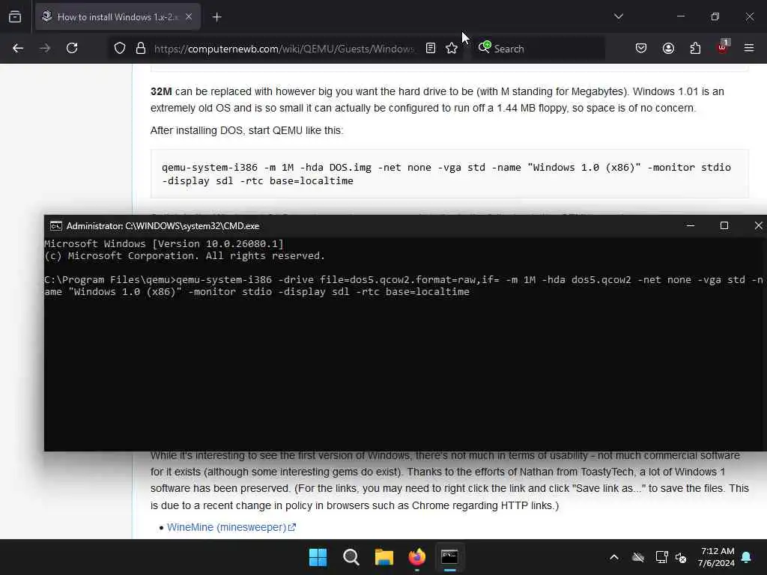
Task: Minimize the Firefox window
Action: coord(681,16)
